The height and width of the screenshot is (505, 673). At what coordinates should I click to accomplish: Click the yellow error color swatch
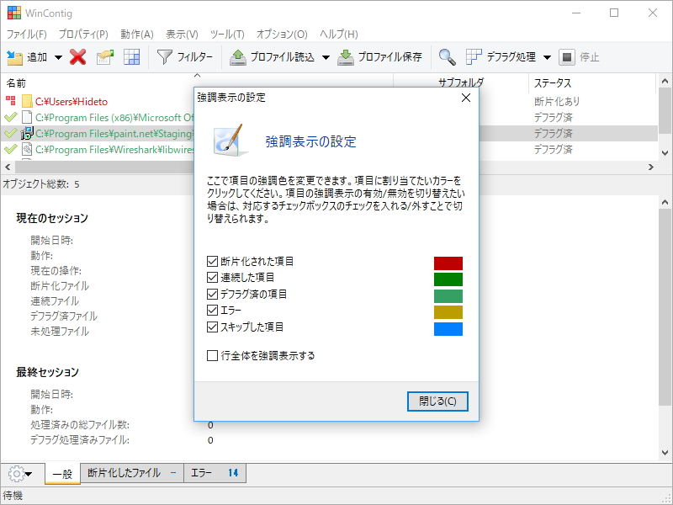point(448,312)
